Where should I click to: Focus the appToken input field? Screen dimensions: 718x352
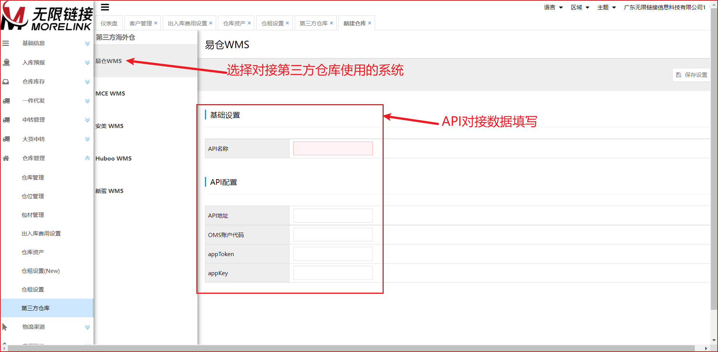(x=333, y=254)
